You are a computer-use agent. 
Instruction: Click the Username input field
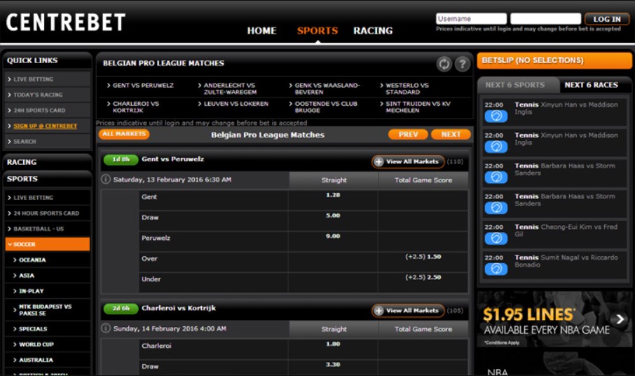coord(472,19)
